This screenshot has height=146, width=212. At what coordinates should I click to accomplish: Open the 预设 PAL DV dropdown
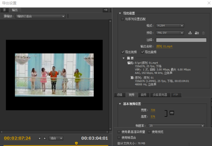[170, 33]
